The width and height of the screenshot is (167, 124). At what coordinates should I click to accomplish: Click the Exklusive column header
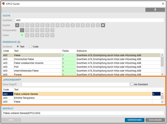120,51
